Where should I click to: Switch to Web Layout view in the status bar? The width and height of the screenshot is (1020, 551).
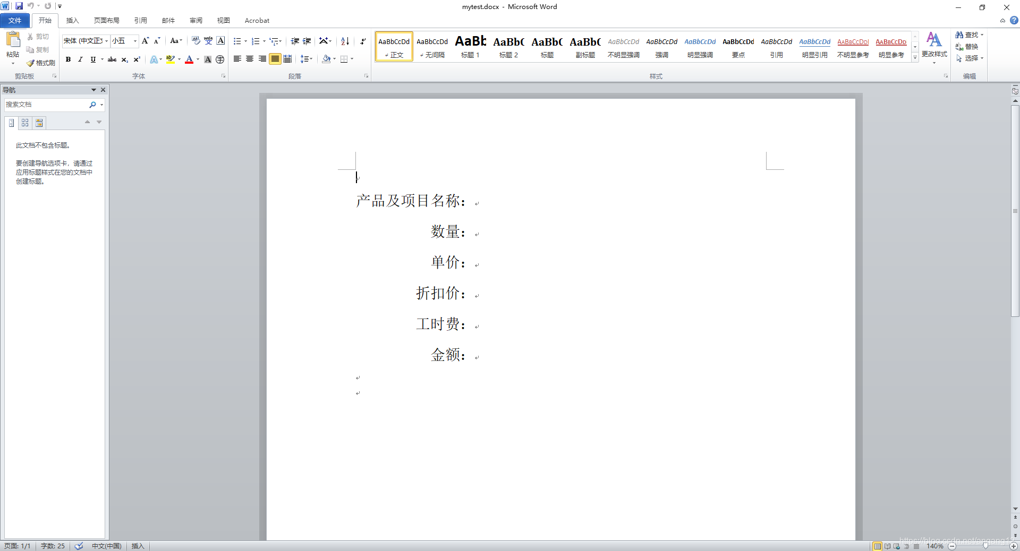click(897, 546)
